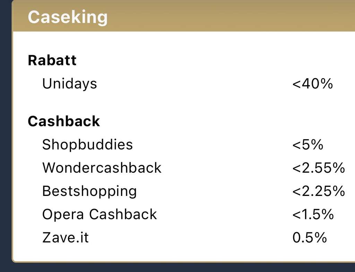Click the dark strip beneath the card
Viewport: 355px width, 272px height.
coord(184,268)
